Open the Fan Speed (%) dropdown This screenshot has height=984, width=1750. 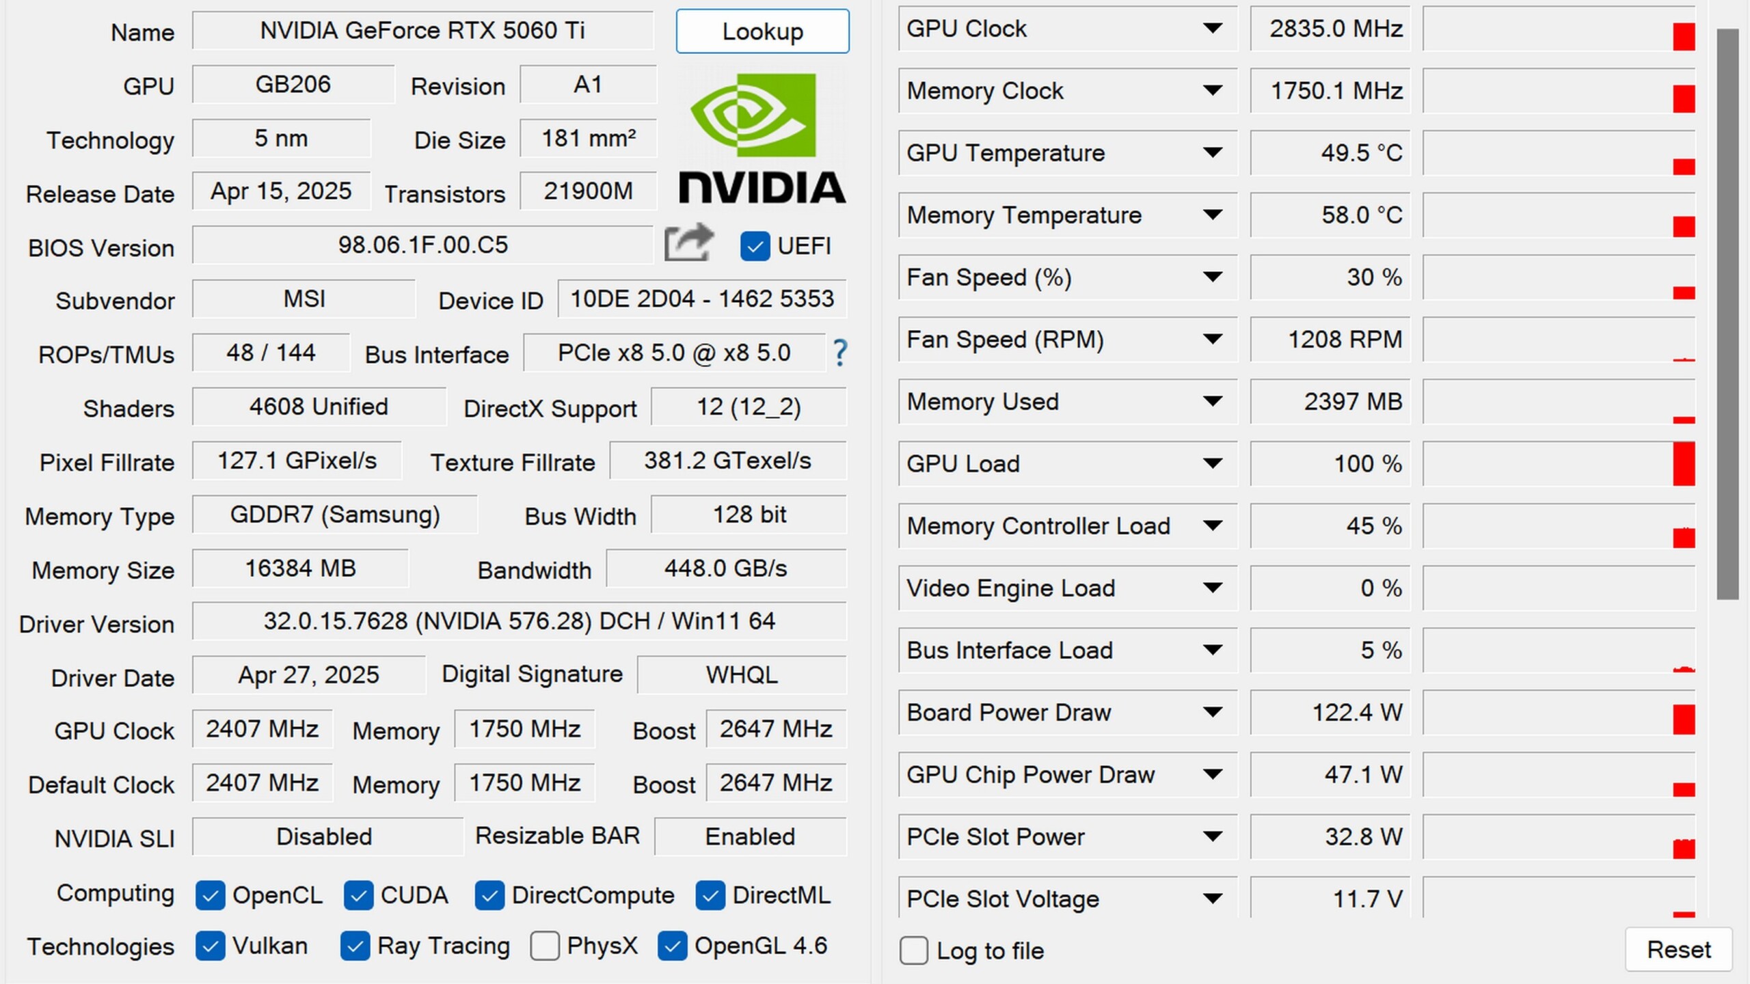1213,277
